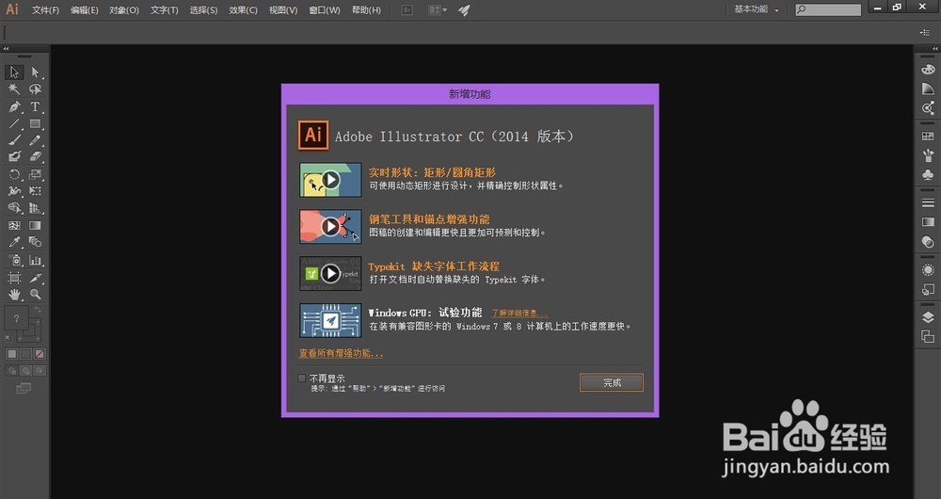The image size is (941, 499).
Task: Select the Blob Brush tool
Action: (x=14, y=156)
